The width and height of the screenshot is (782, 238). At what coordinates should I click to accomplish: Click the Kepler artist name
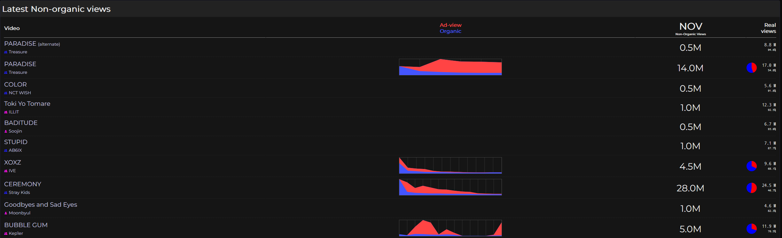(x=16, y=234)
